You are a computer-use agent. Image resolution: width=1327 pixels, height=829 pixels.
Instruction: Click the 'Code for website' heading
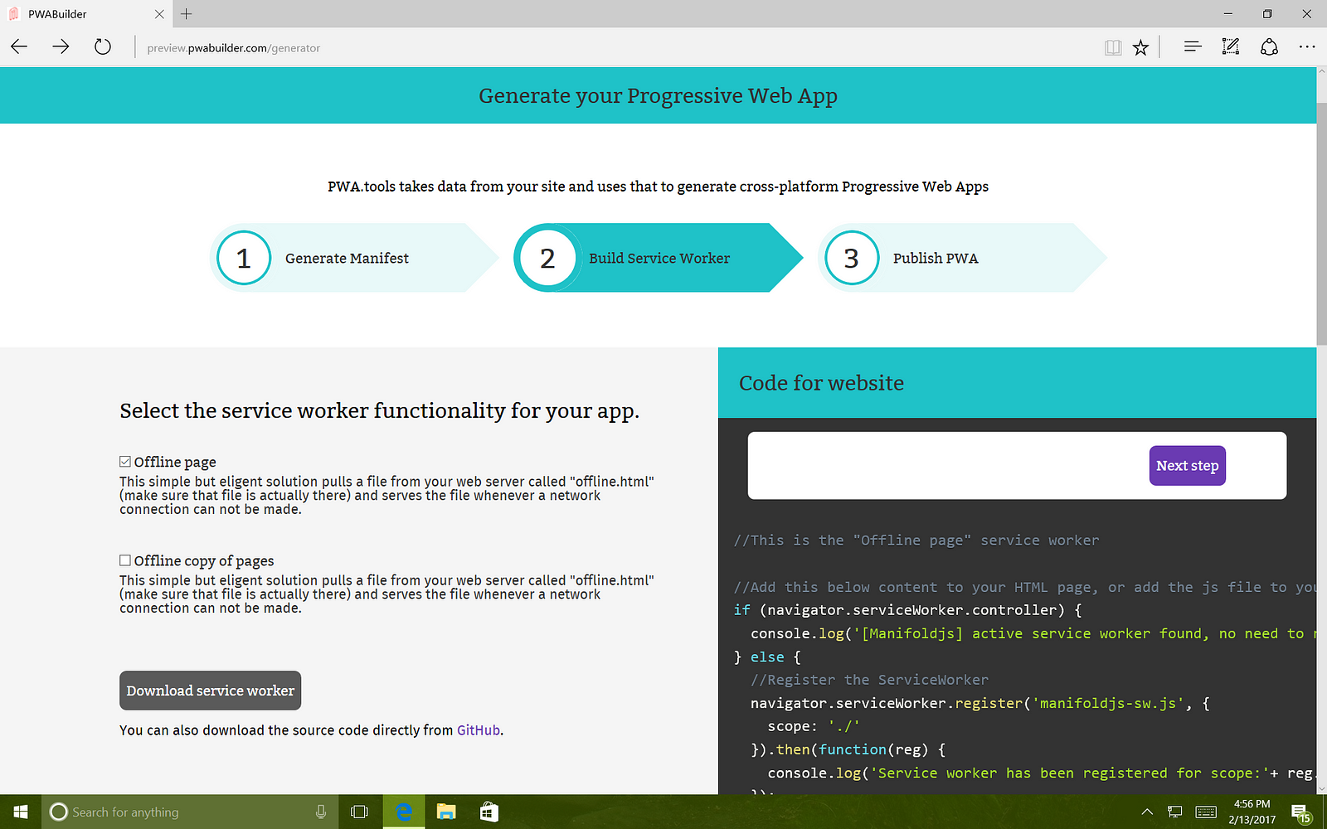point(821,383)
